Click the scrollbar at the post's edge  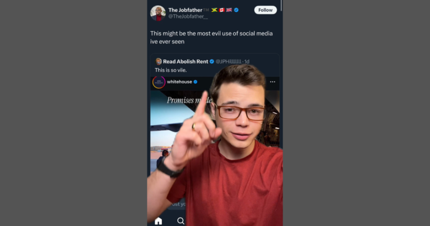(281, 5)
